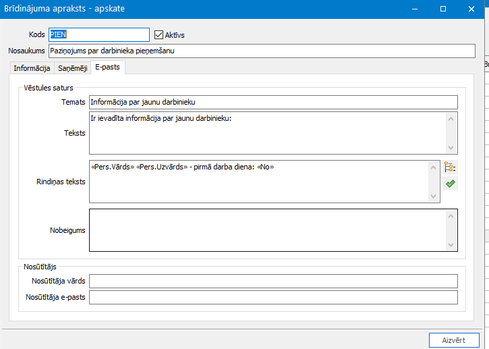Screen dimensions: 489x349
Task: Toggle the Aktīvs checkbox
Action: [159, 35]
